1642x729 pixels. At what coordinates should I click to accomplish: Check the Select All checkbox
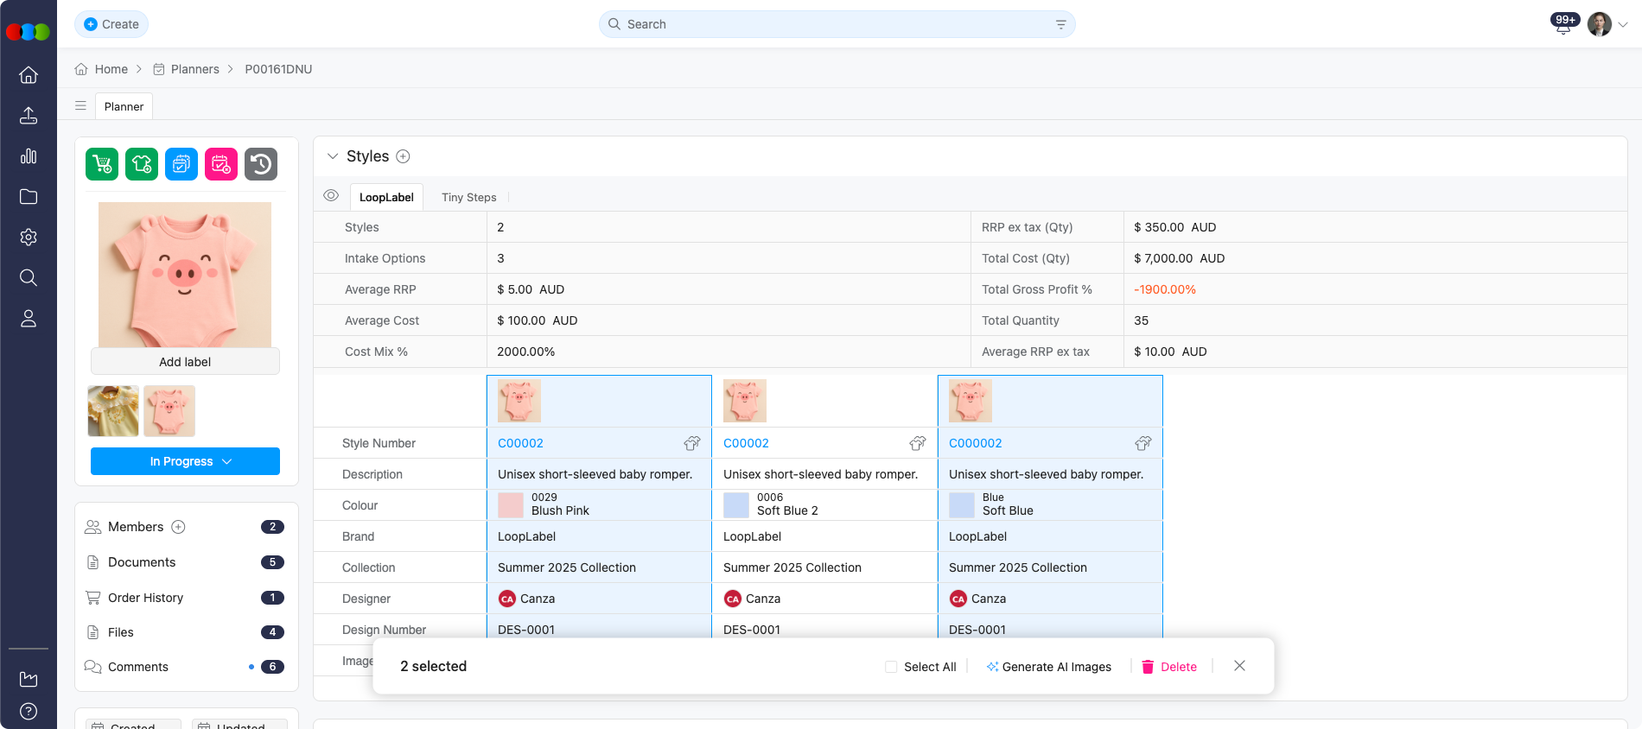(x=891, y=667)
